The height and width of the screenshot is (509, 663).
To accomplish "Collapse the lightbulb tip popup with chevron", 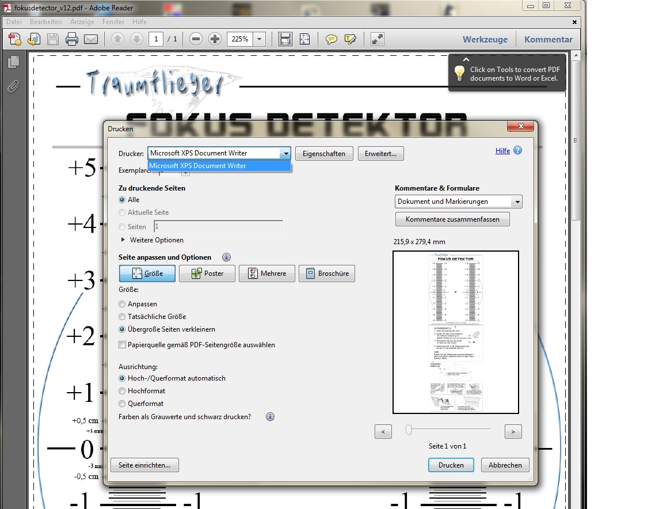I will coord(466,60).
